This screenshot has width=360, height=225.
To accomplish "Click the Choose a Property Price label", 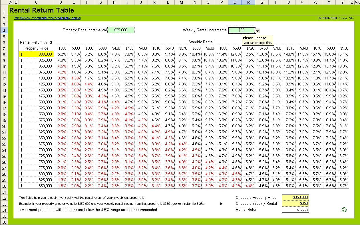I will coord(256,197).
